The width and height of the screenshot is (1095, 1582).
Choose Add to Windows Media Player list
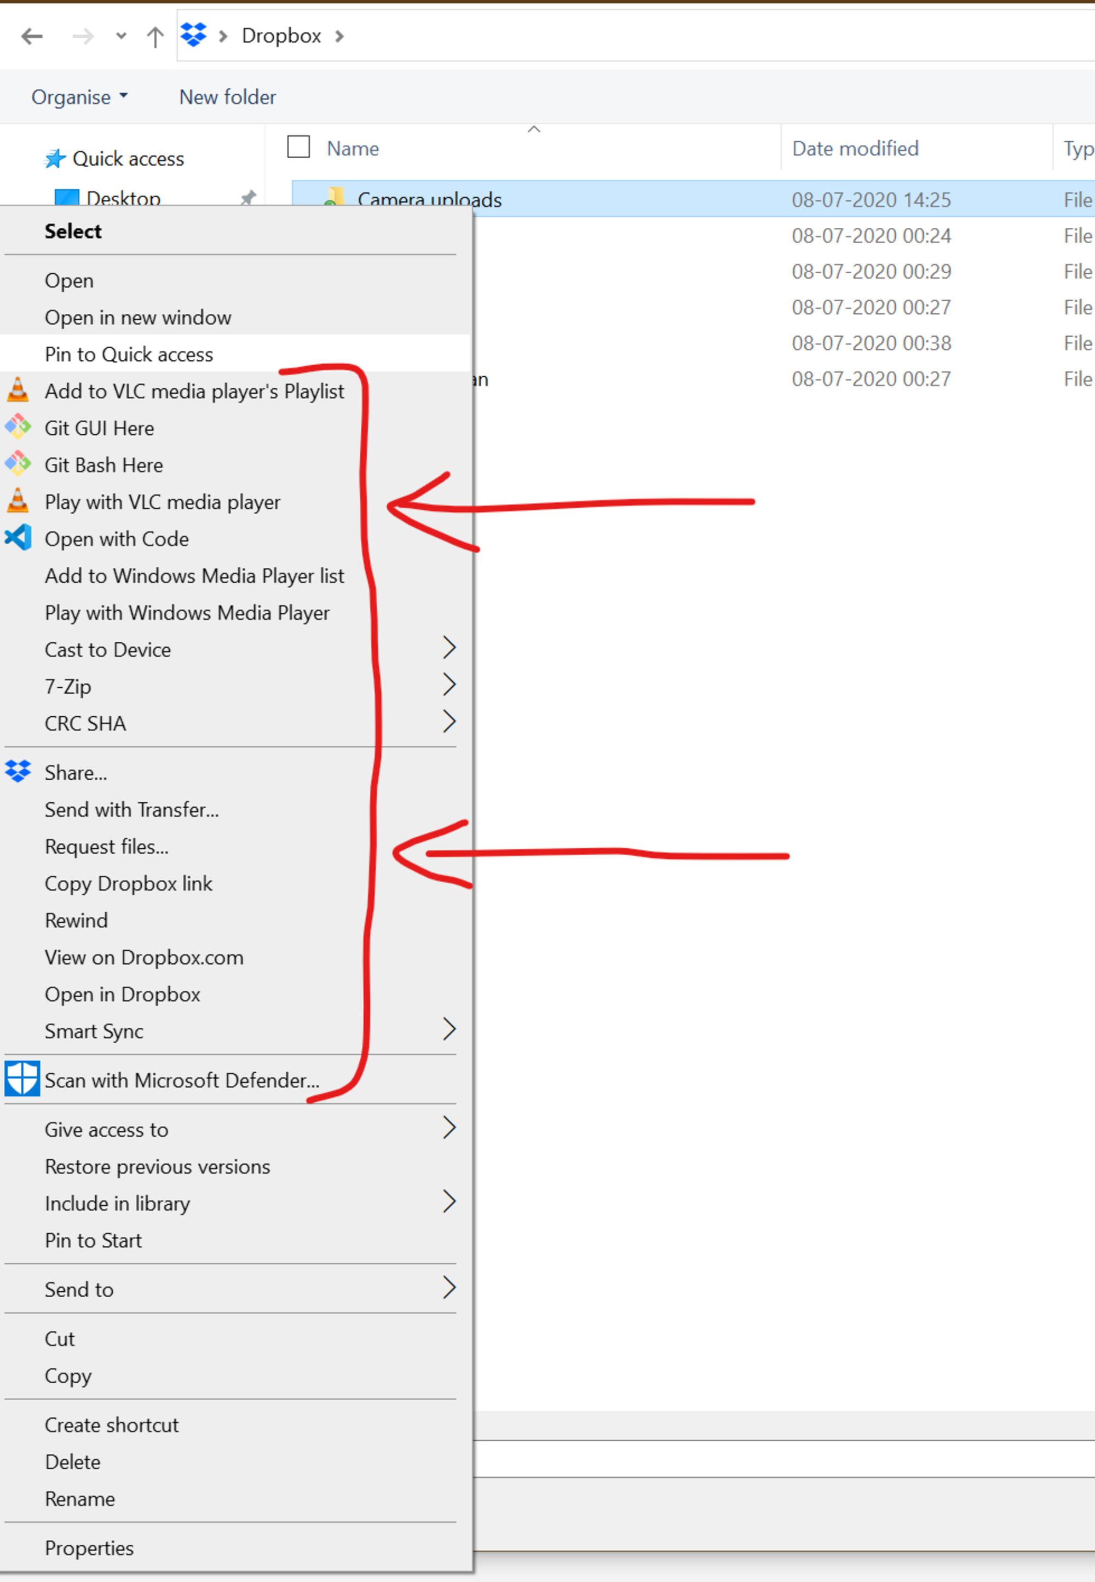(x=235, y=576)
